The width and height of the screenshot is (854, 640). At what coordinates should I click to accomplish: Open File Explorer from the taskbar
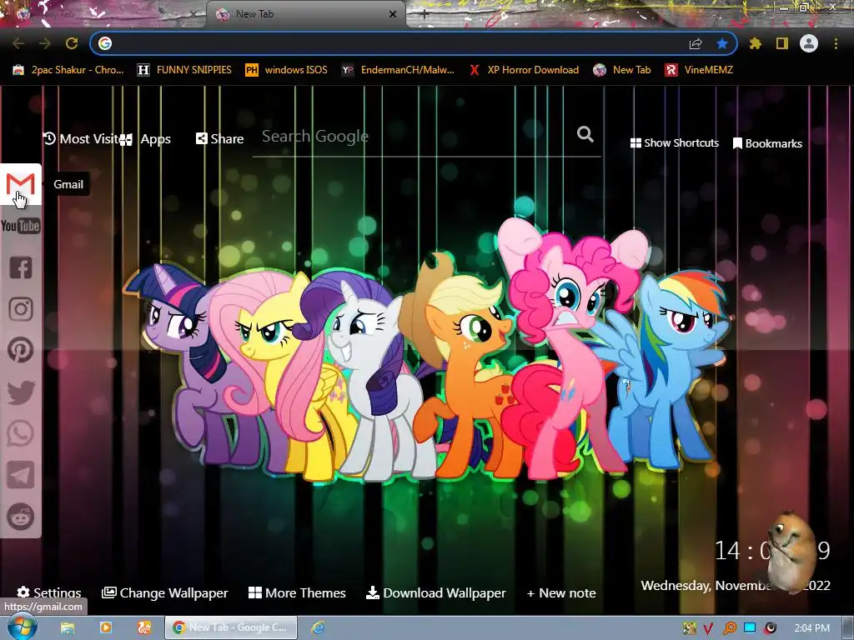click(x=67, y=627)
